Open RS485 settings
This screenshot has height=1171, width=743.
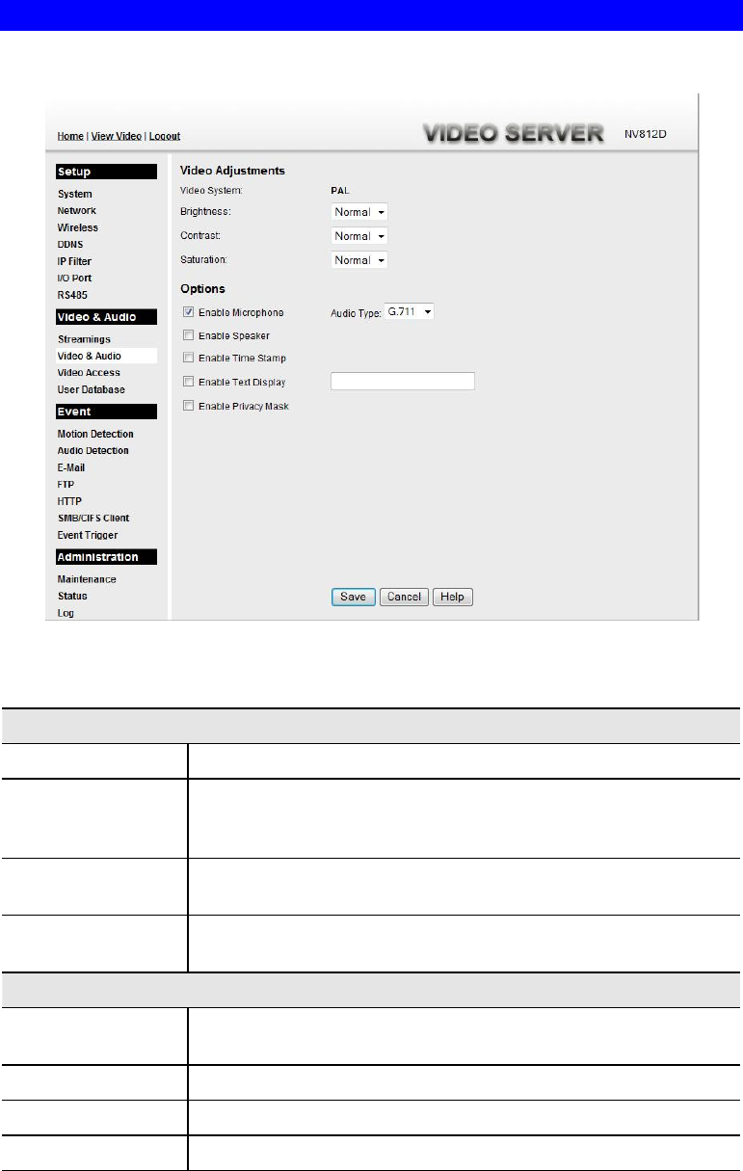pyautogui.click(x=73, y=295)
